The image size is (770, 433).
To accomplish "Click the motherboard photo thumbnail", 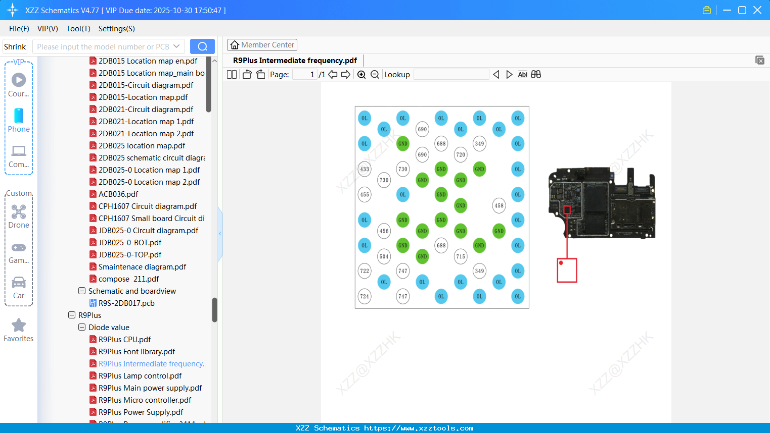I will click(x=602, y=203).
